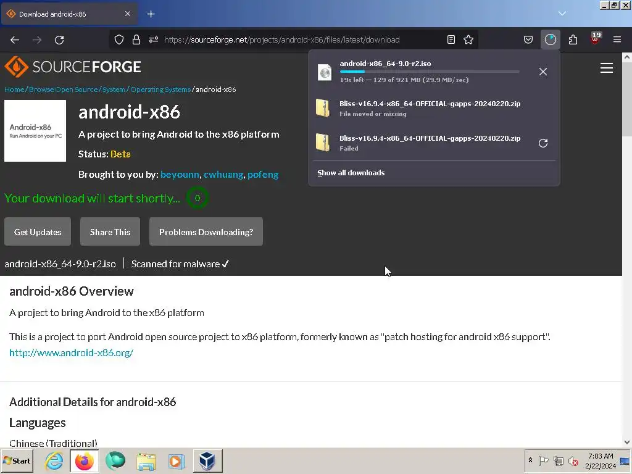Screen dimensions: 632x474
Task: Open the clock showing 7:03 AM
Action: (x=601, y=460)
